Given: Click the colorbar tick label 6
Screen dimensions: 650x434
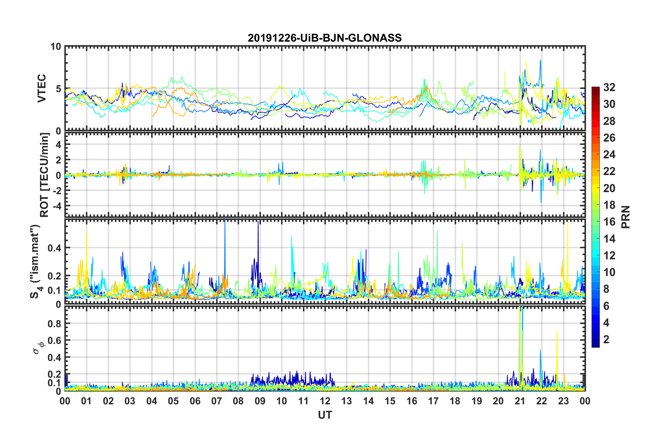Looking at the screenshot, I should (x=606, y=306).
